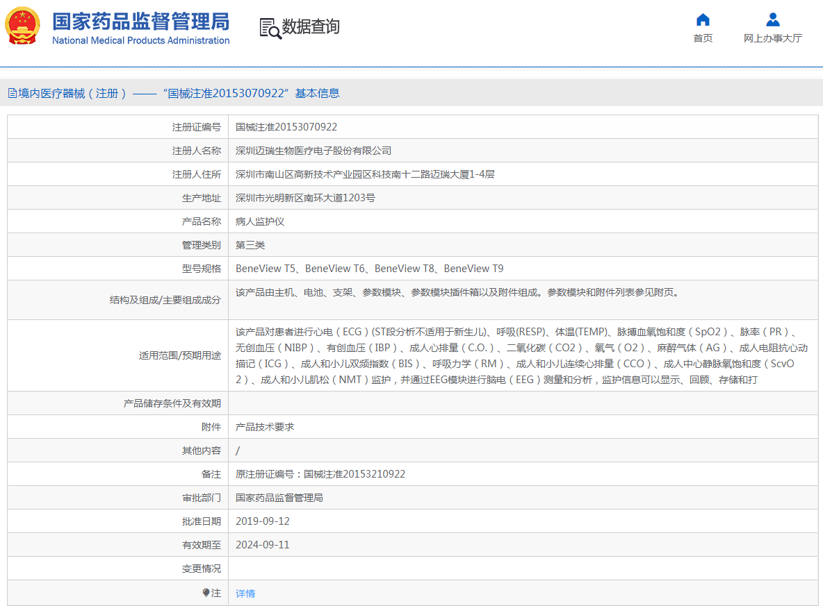
Task: Click the 产品技术要求 attachment cell
Action: click(x=265, y=427)
